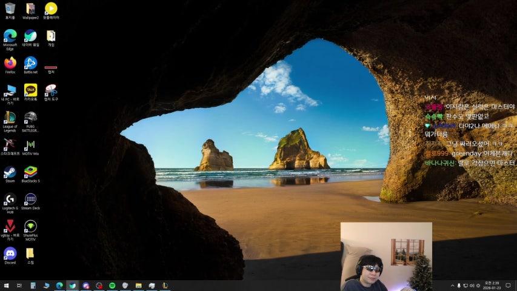The image size is (517, 291).
Task: Open League of Legends desktop shortcut
Action: pyautogui.click(x=10, y=117)
